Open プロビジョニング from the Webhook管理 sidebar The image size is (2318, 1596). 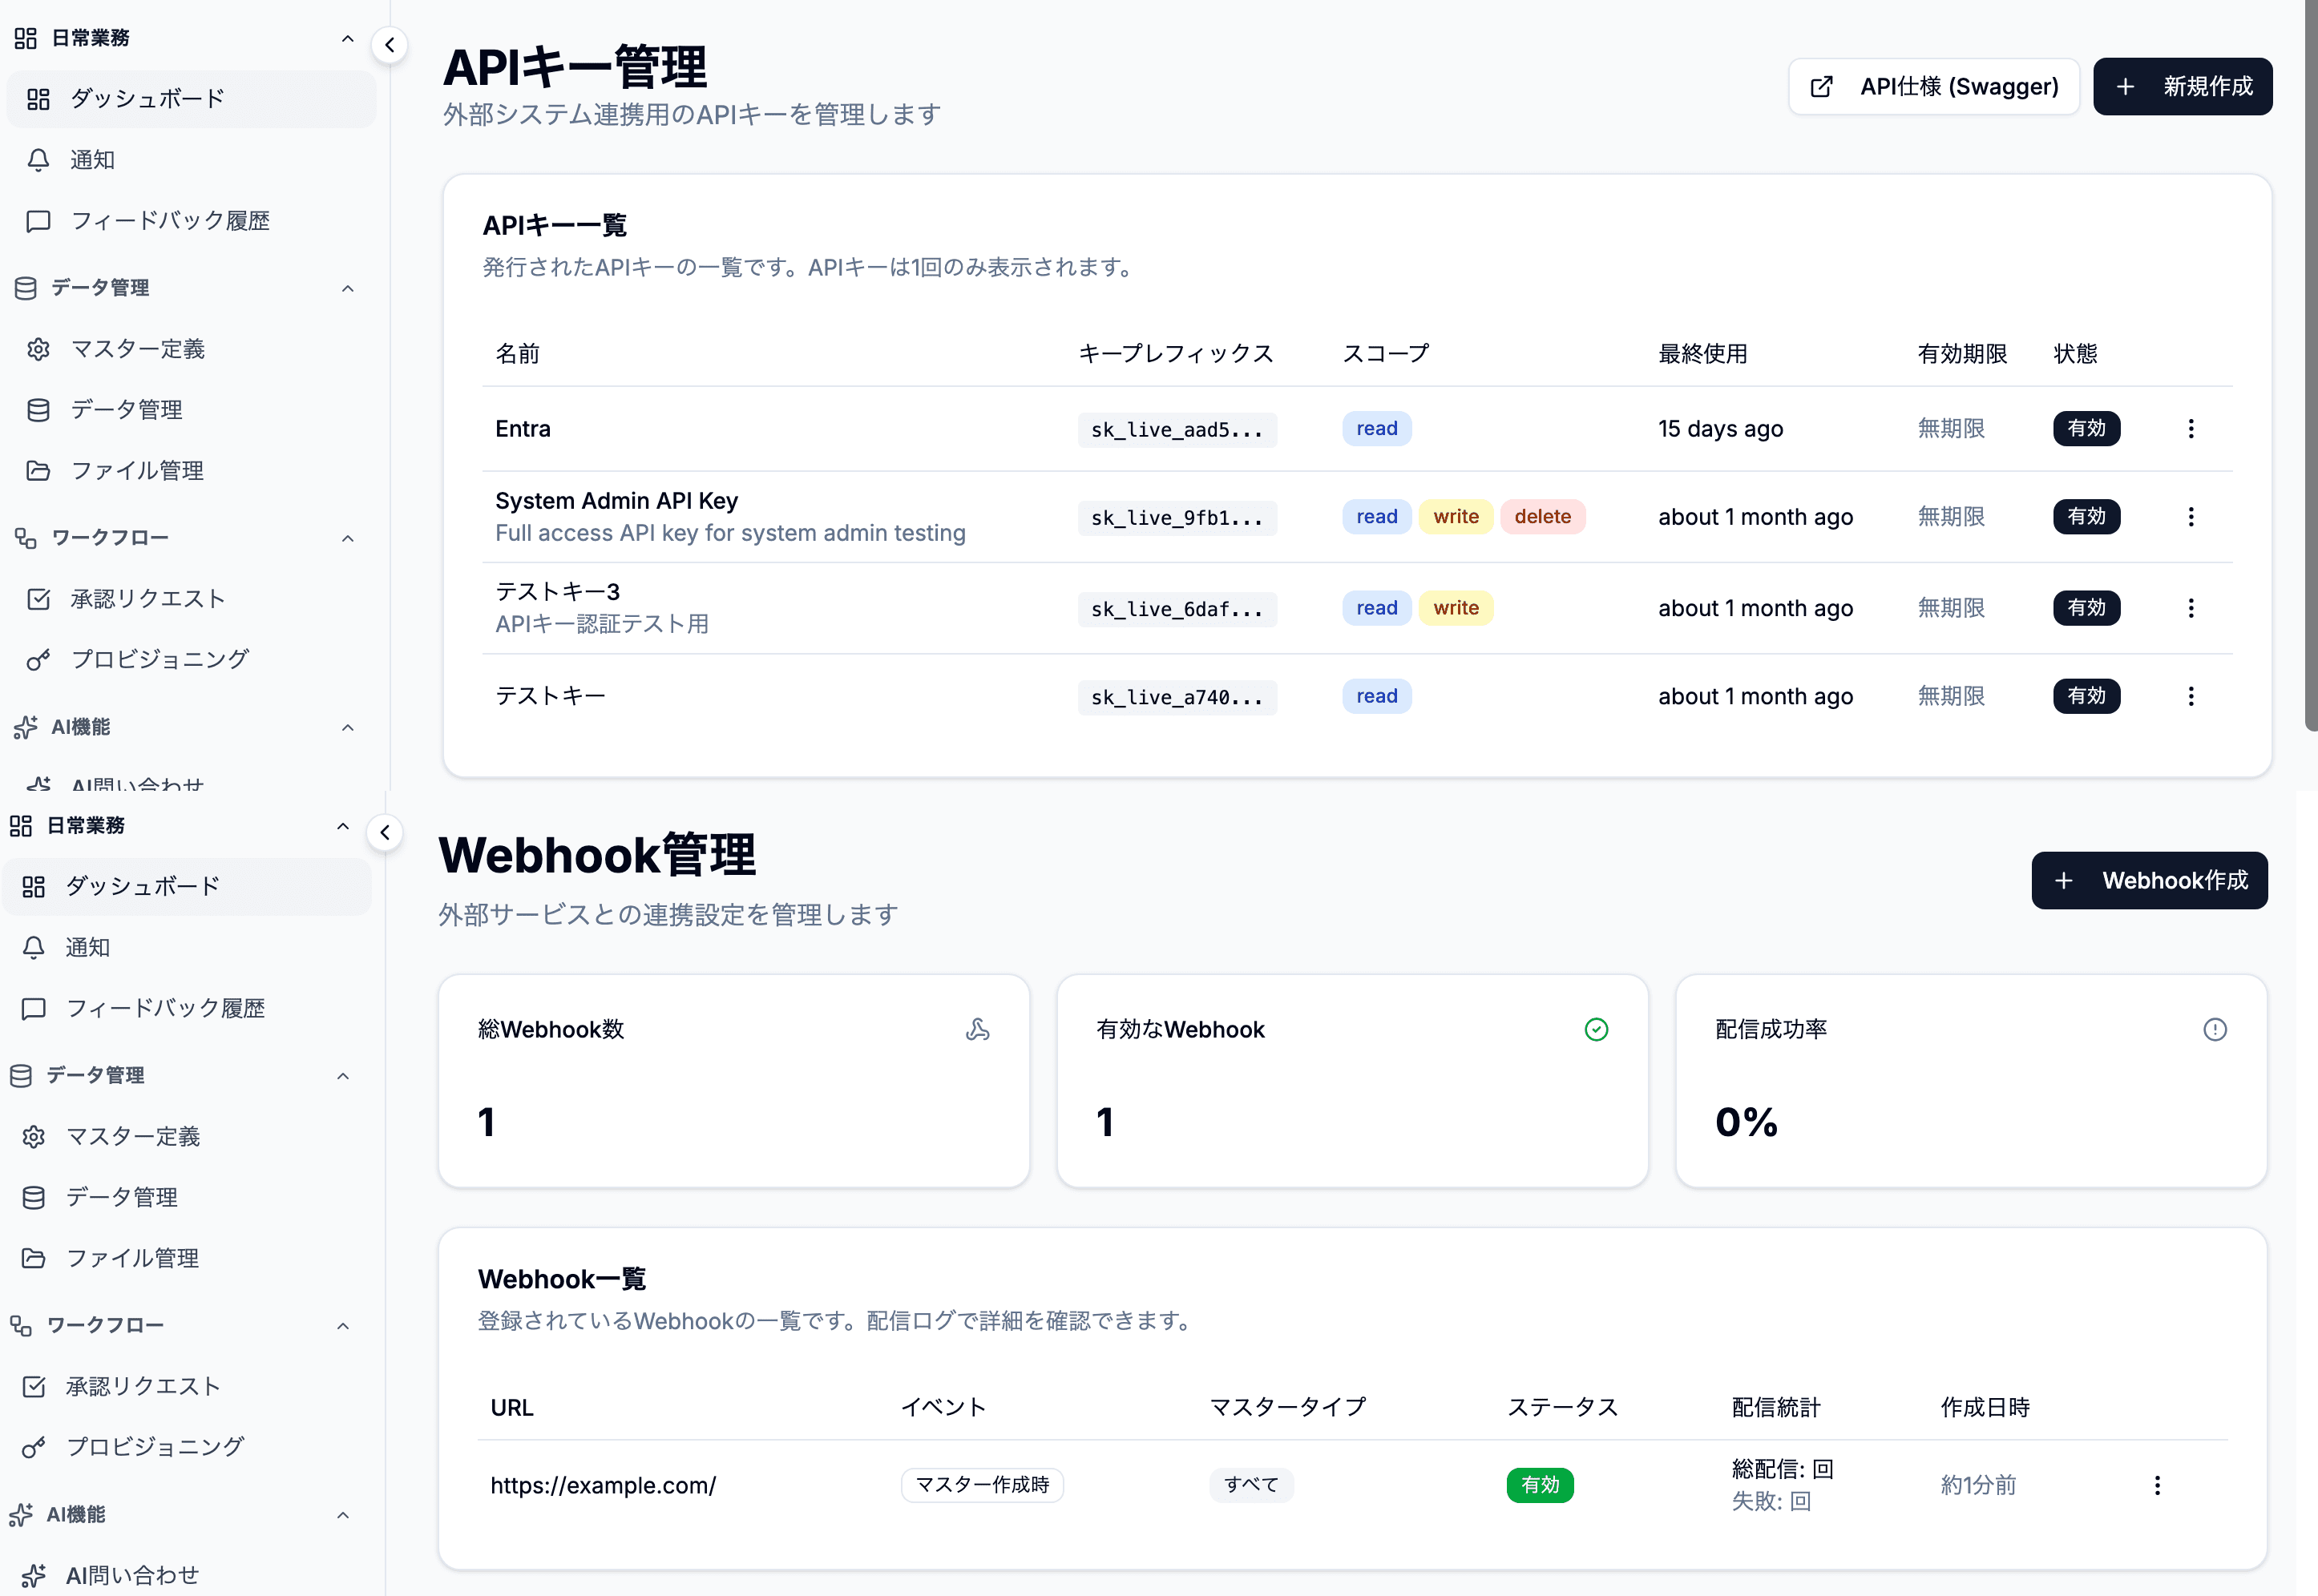(187, 1447)
